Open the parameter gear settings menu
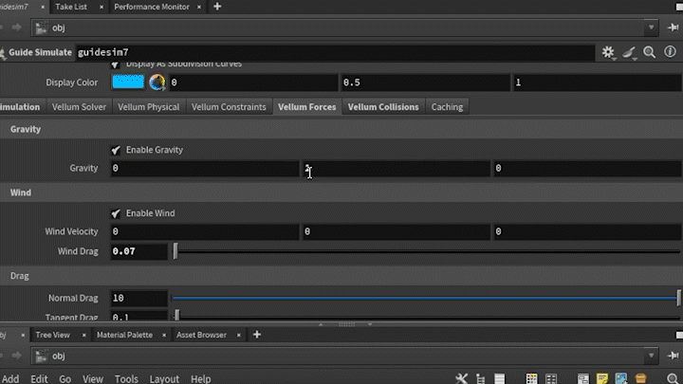This screenshot has height=384, width=683. [x=608, y=53]
